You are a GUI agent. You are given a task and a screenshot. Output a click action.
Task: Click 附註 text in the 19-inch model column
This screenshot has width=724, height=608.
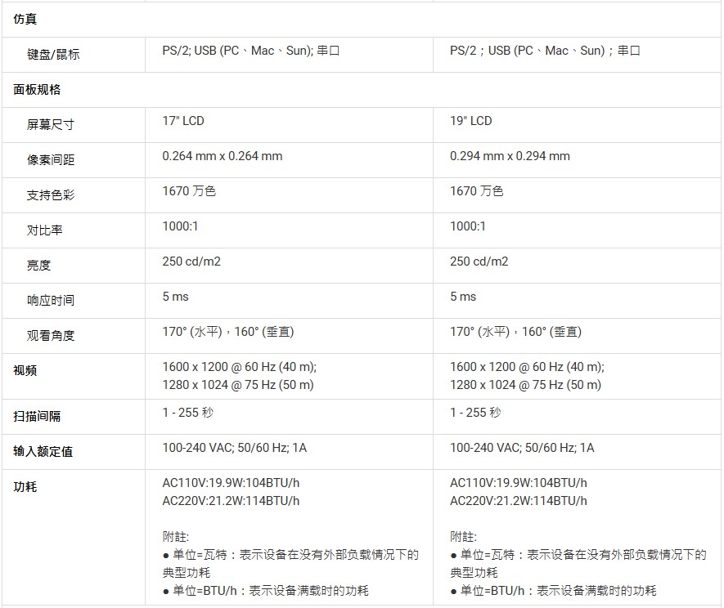pos(463,537)
